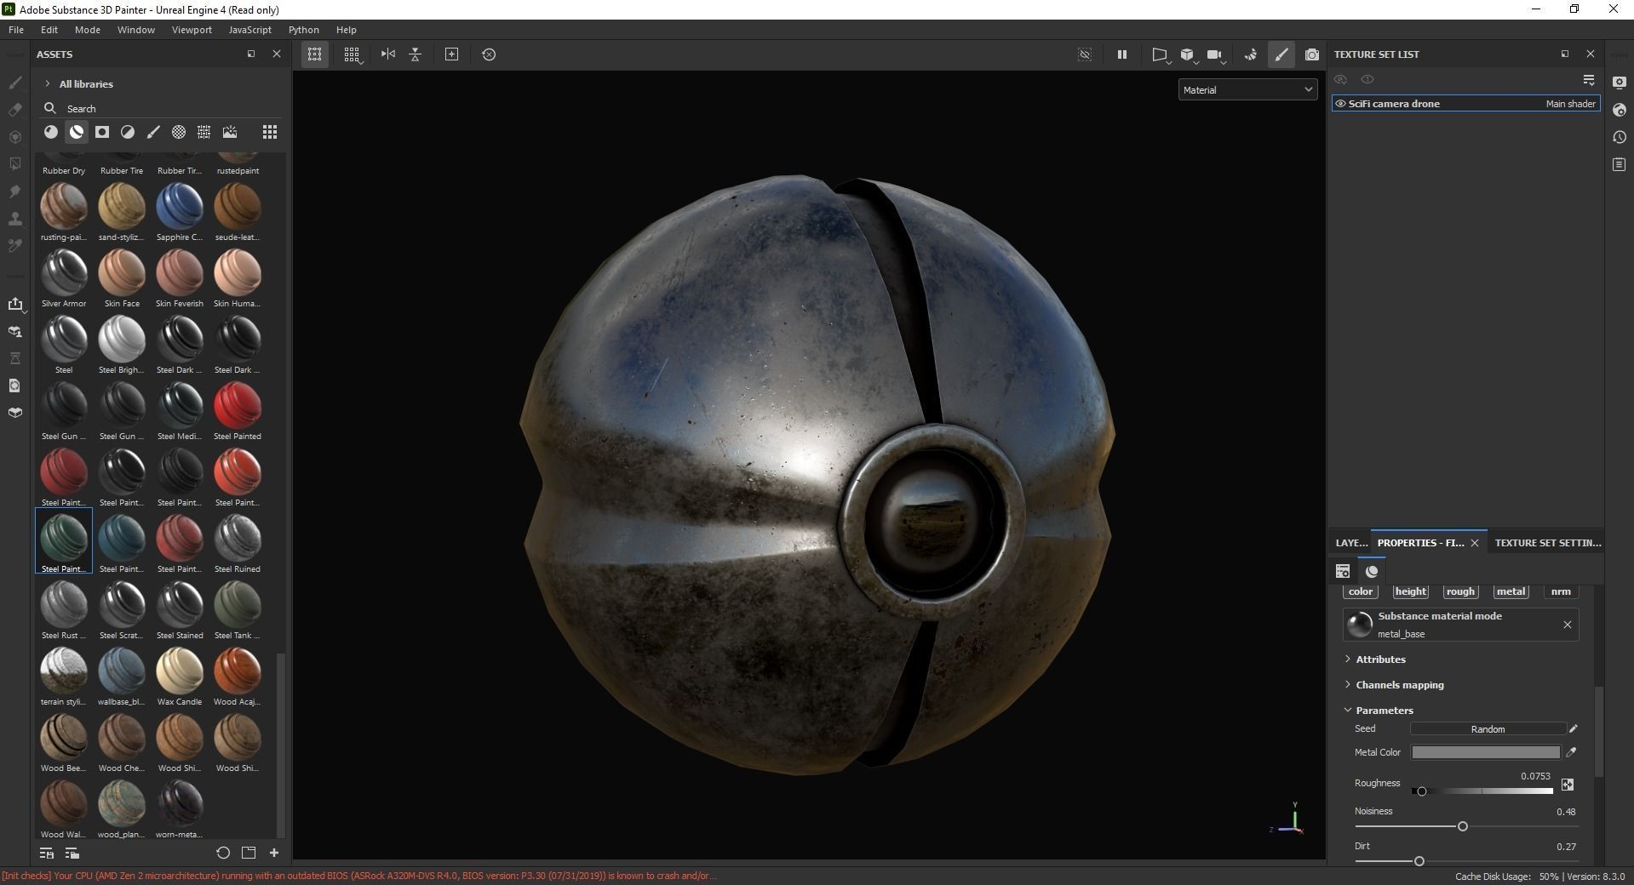Filter assets by Brushes
Viewport: 1634px width, 885px height.
[153, 132]
